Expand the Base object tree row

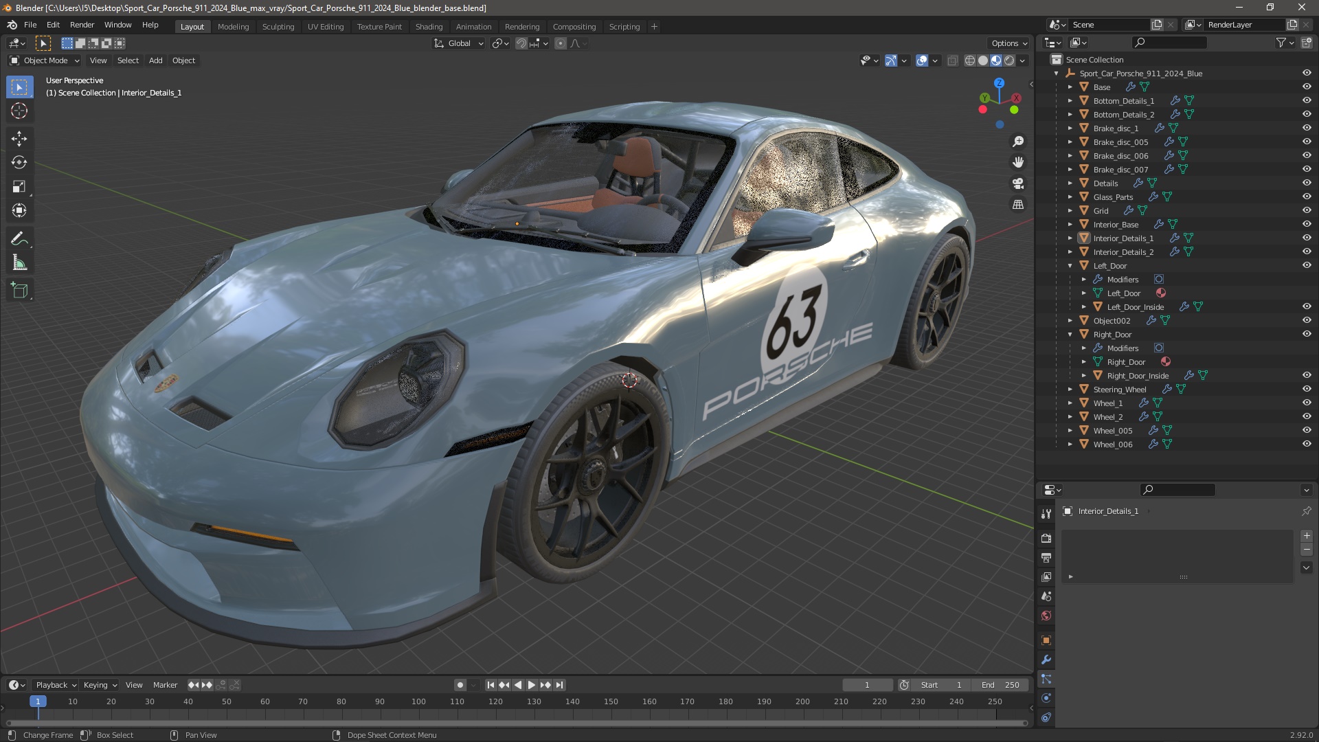tap(1070, 87)
